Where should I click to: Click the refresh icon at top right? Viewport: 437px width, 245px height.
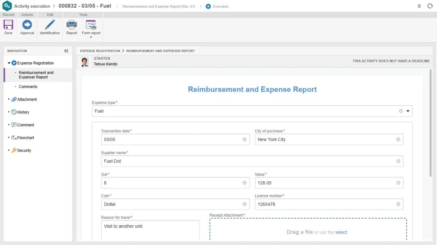click(x=430, y=6)
